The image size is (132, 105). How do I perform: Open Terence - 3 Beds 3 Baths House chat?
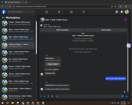[x=18, y=67]
